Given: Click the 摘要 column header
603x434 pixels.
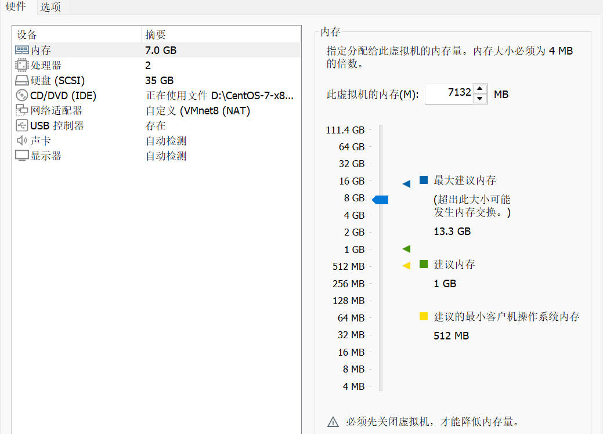Looking at the screenshot, I should (221, 35).
